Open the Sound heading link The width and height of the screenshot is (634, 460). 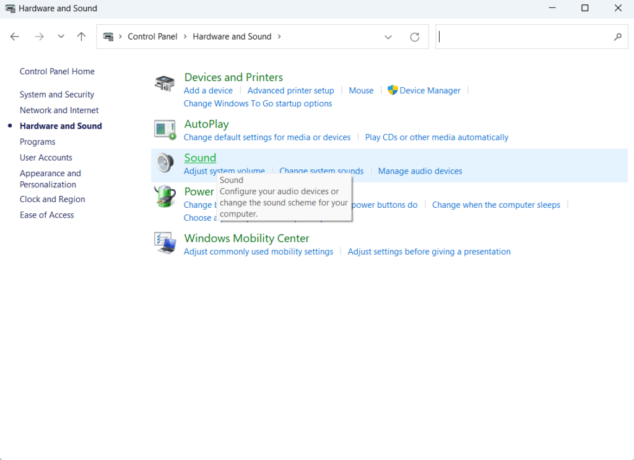[200, 158]
